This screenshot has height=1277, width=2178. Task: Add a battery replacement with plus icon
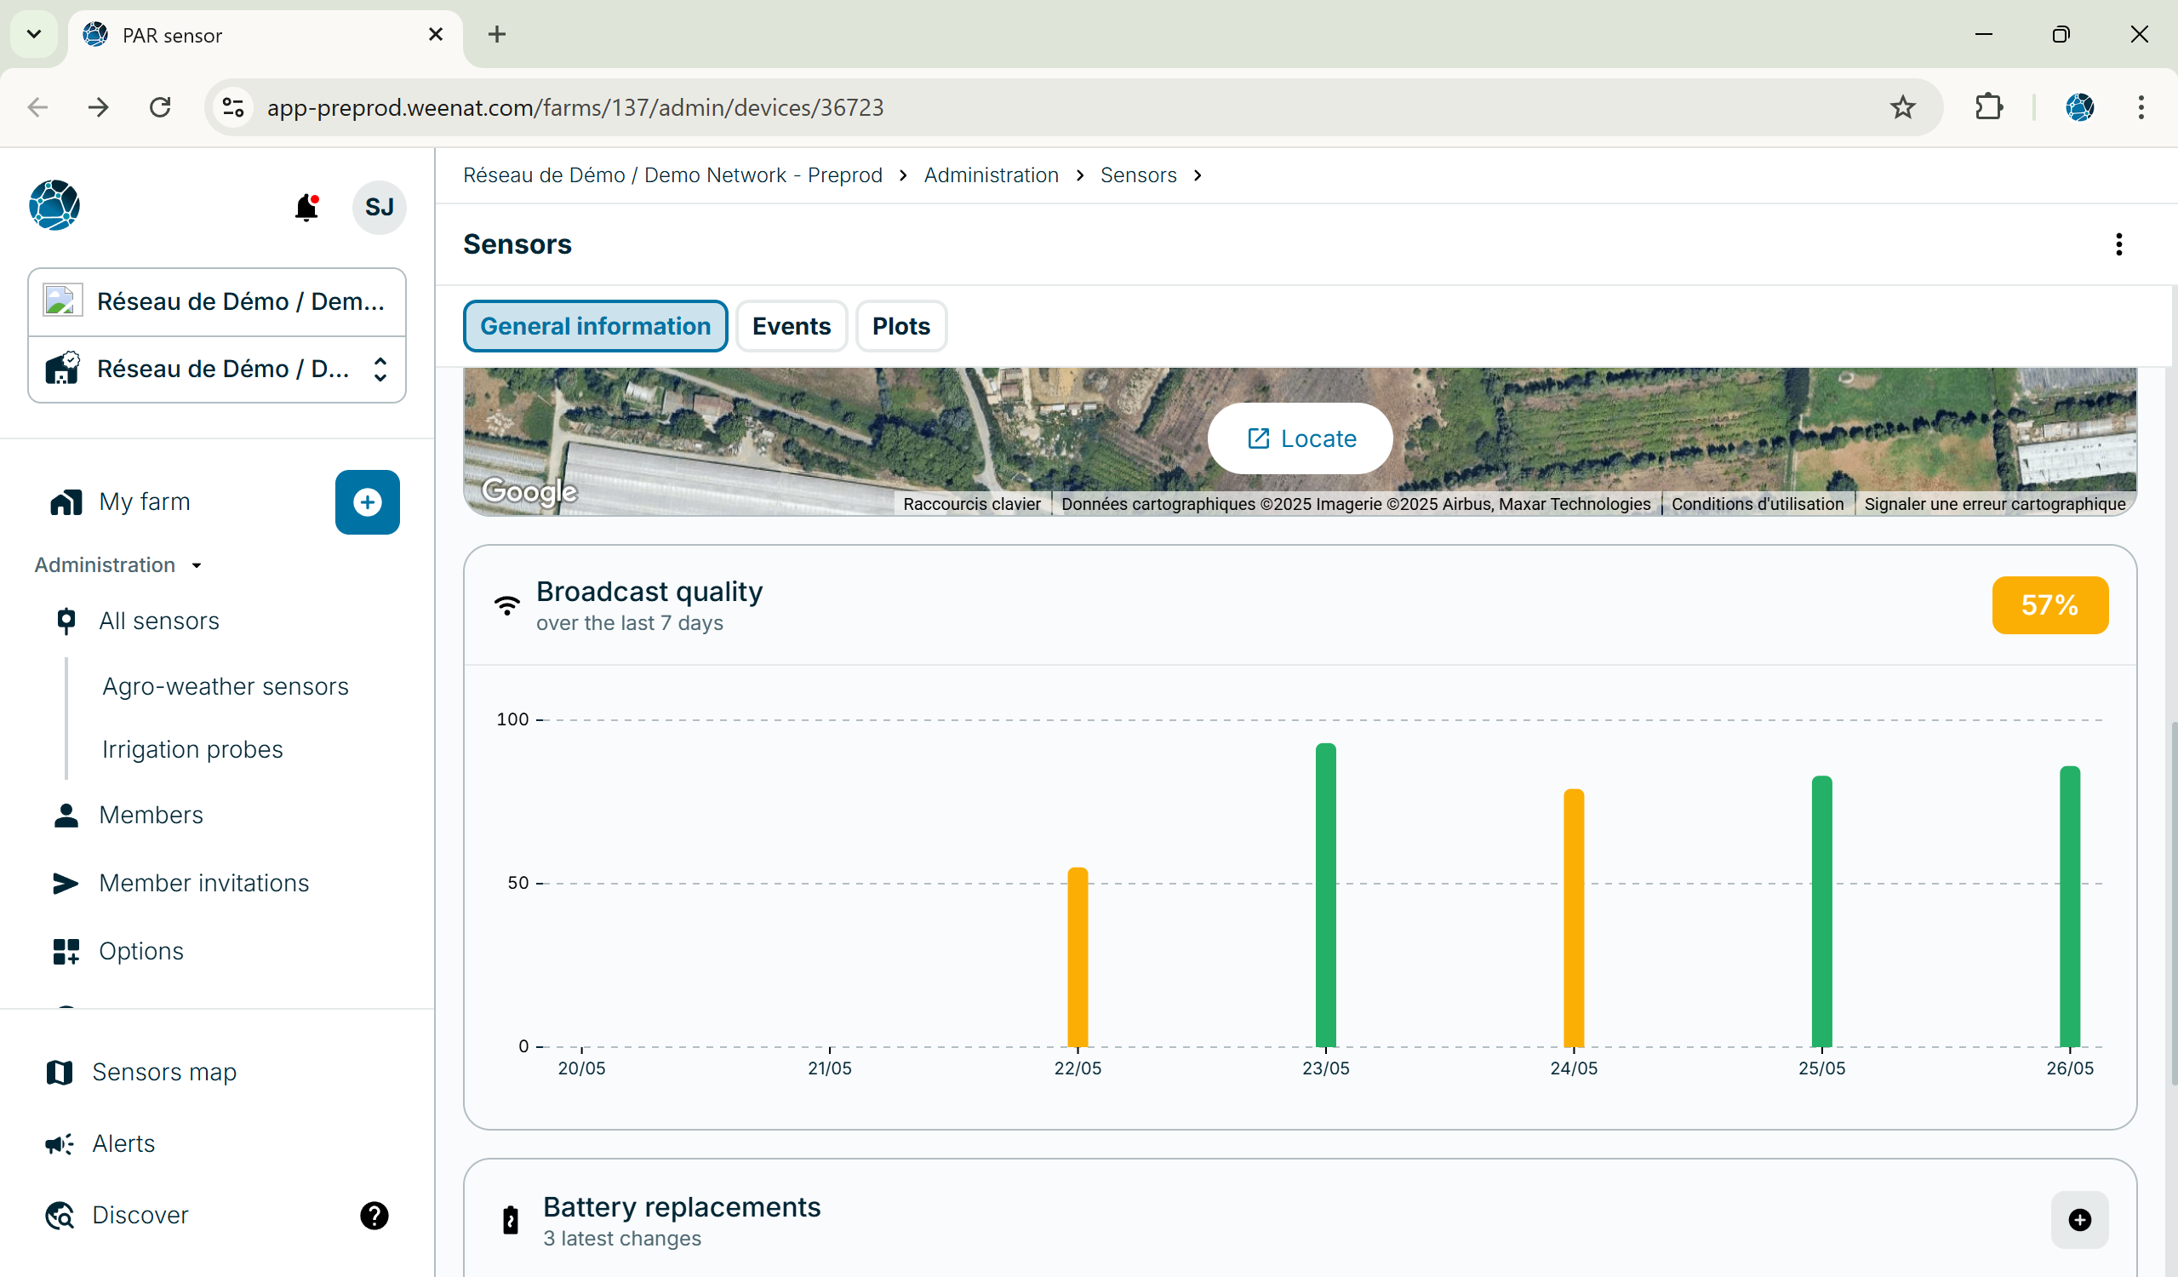tap(2079, 1220)
